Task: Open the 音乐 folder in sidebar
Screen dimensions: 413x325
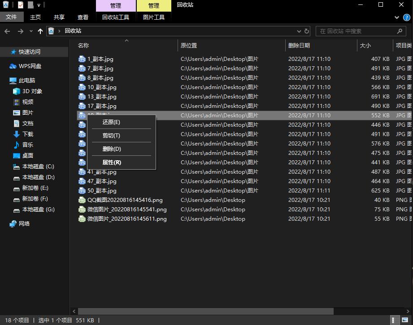Action: (27, 145)
